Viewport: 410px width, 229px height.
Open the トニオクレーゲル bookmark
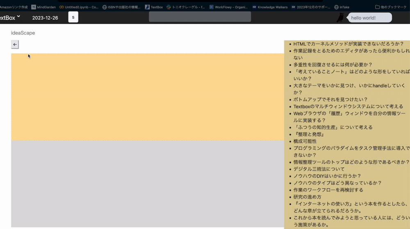coord(186,7)
